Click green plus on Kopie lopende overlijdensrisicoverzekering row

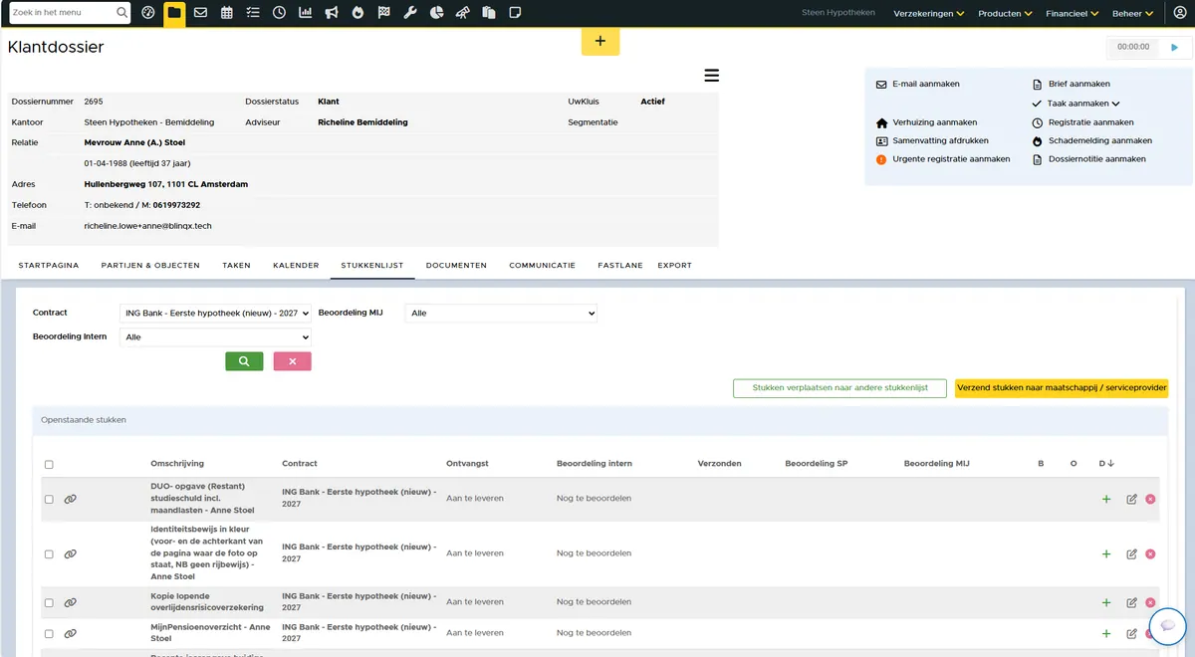tap(1106, 602)
